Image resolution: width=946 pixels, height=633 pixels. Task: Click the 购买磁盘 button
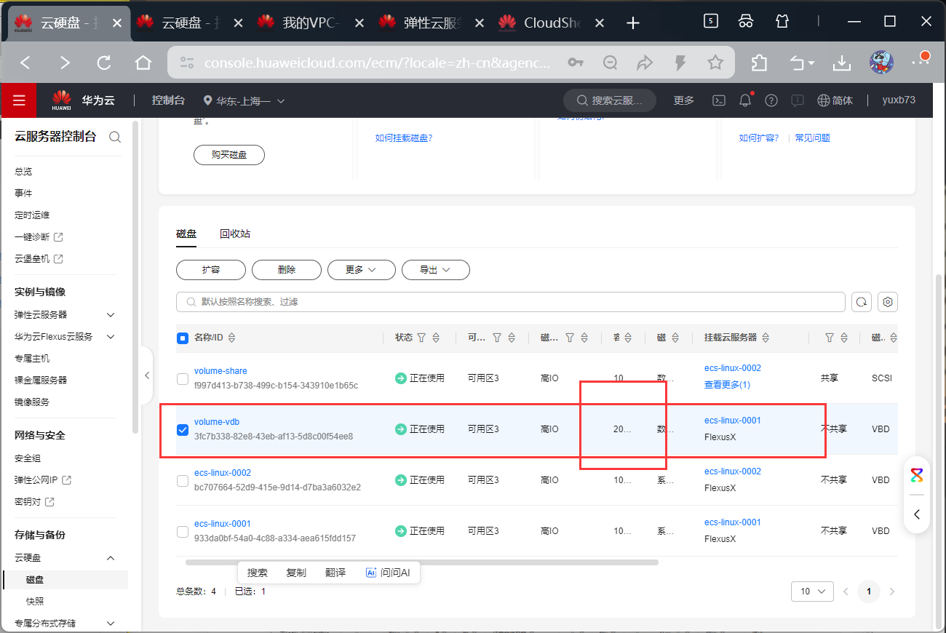pyautogui.click(x=229, y=155)
